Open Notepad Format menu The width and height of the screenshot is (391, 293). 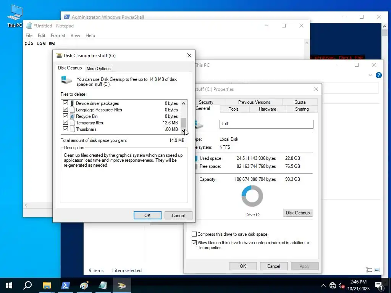pos(58,35)
